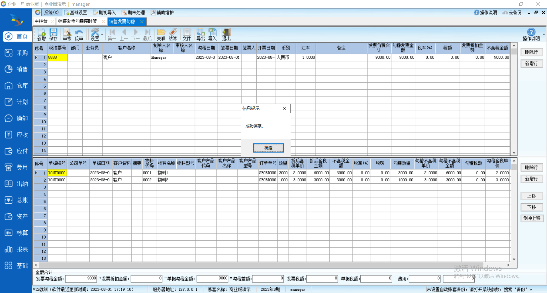Click the 倒冲上移 button
547x293 pixels.
pos(532,218)
